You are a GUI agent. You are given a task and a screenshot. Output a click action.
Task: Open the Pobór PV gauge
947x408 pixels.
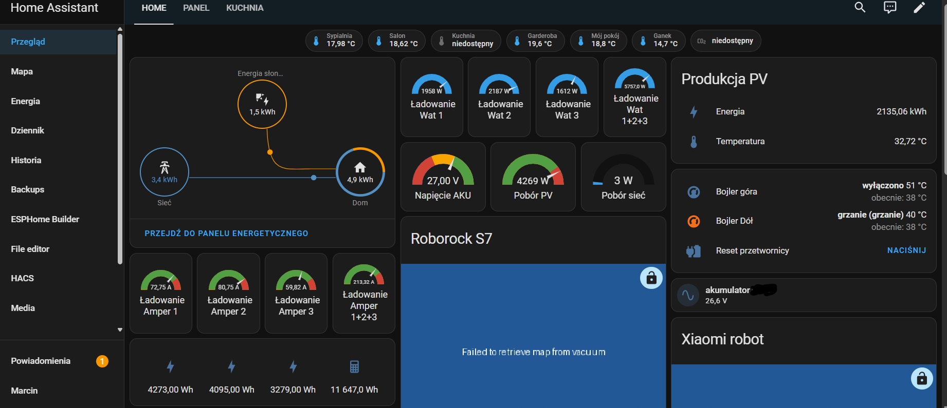click(x=533, y=177)
